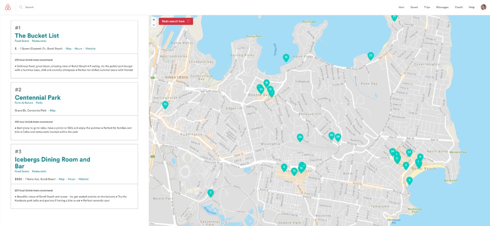Open the Saved menu item
Viewport: 490px width, 226px height.
tap(414, 7)
